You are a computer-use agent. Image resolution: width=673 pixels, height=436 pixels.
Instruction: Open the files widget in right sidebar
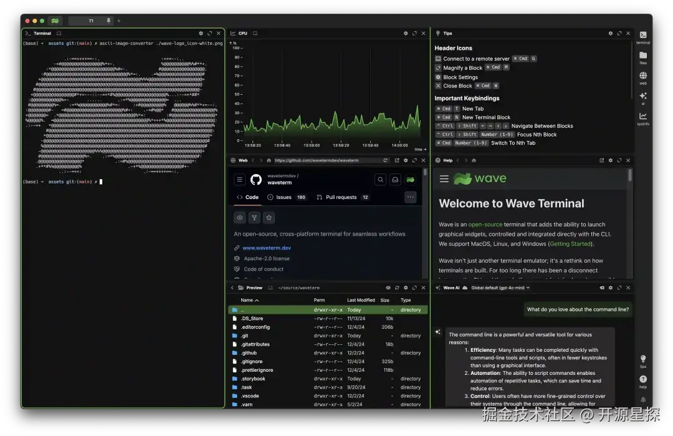[643, 57]
